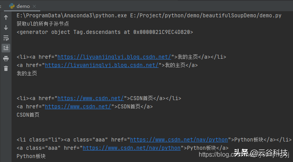Click the Print console output icon

6,58
